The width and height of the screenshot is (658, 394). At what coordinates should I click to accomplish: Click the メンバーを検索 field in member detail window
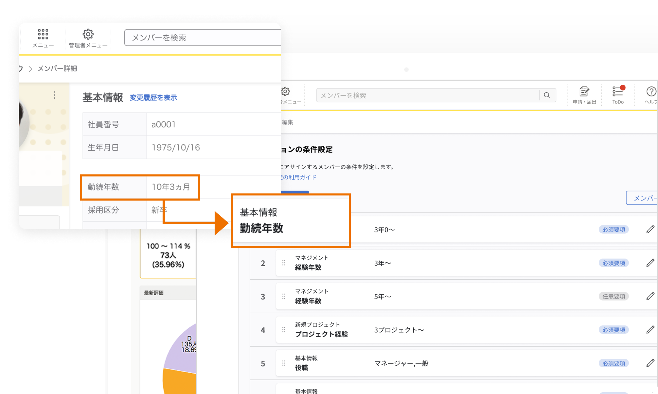tap(202, 38)
